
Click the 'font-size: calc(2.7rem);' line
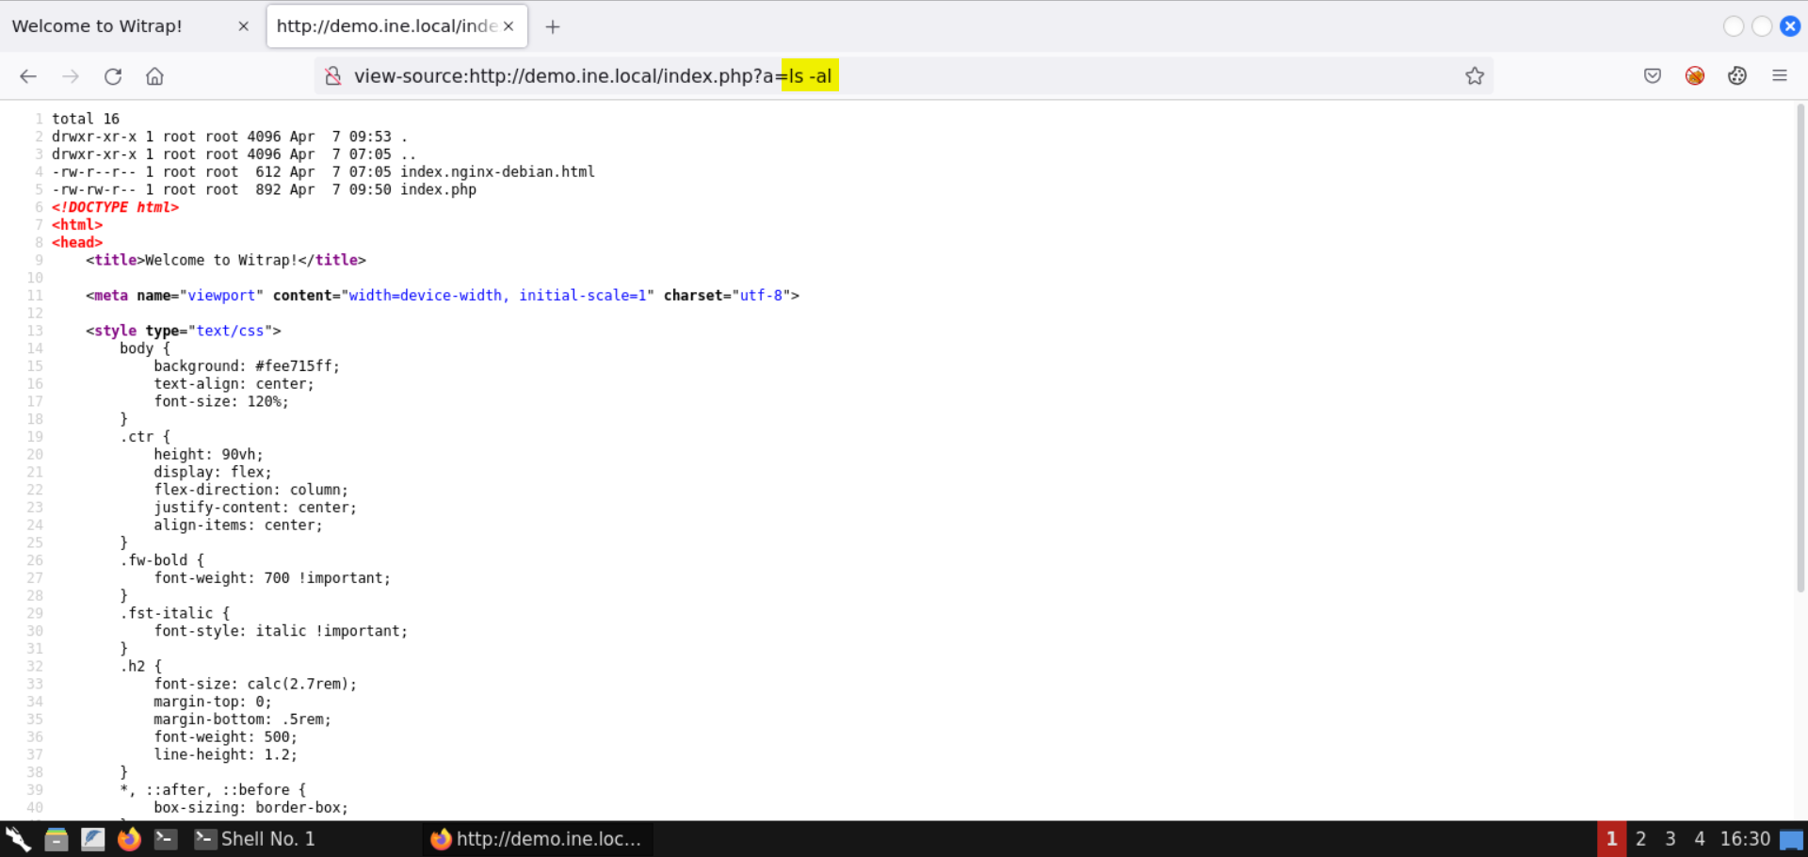coord(255,684)
